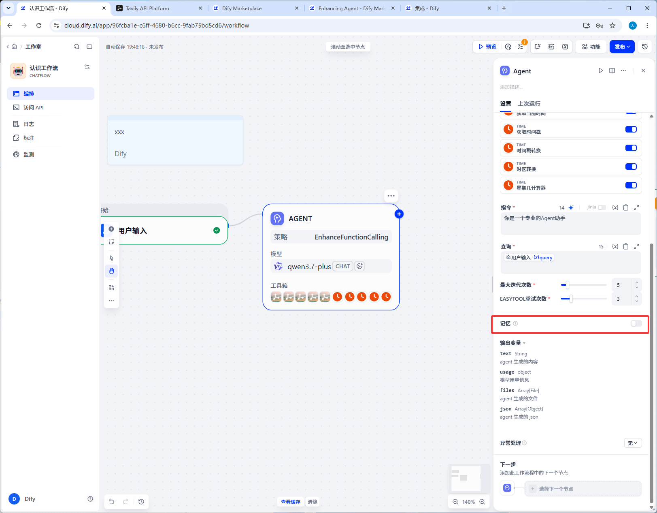Click the 最大迭代次数 slider handle
The height and width of the screenshot is (513, 657).
click(568, 285)
